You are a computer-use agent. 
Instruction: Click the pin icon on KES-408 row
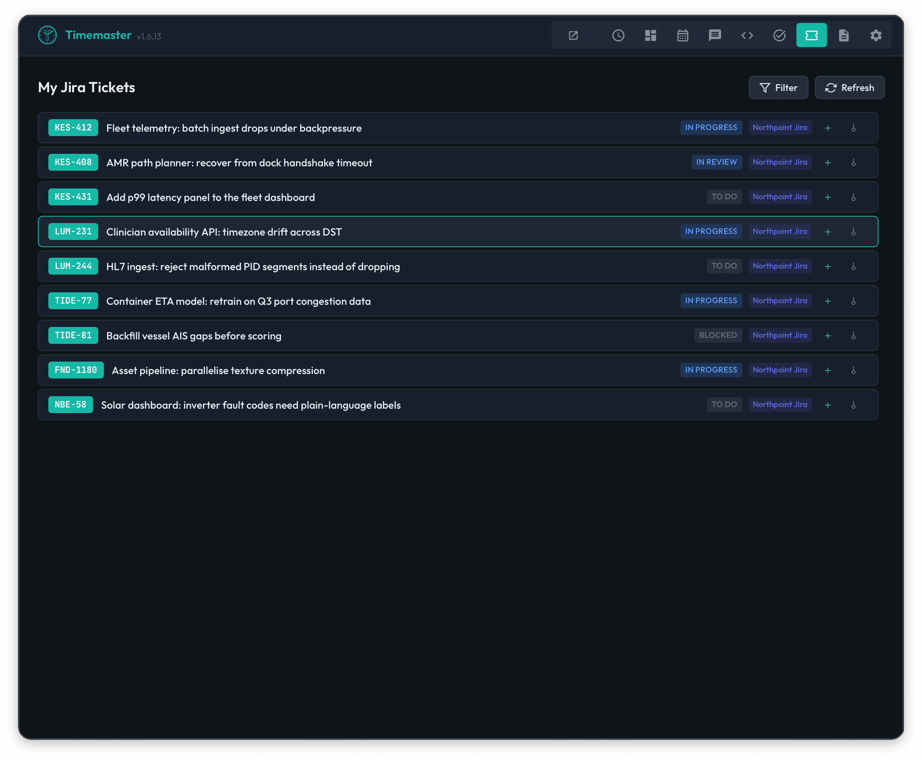tap(854, 163)
